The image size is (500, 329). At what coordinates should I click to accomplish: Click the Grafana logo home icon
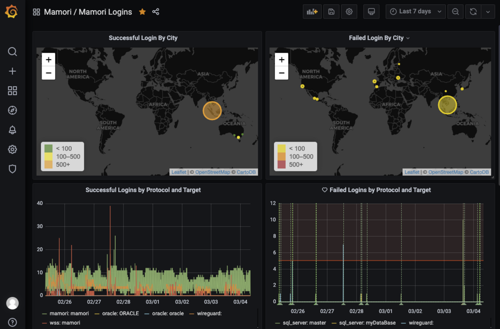pyautogui.click(x=12, y=12)
